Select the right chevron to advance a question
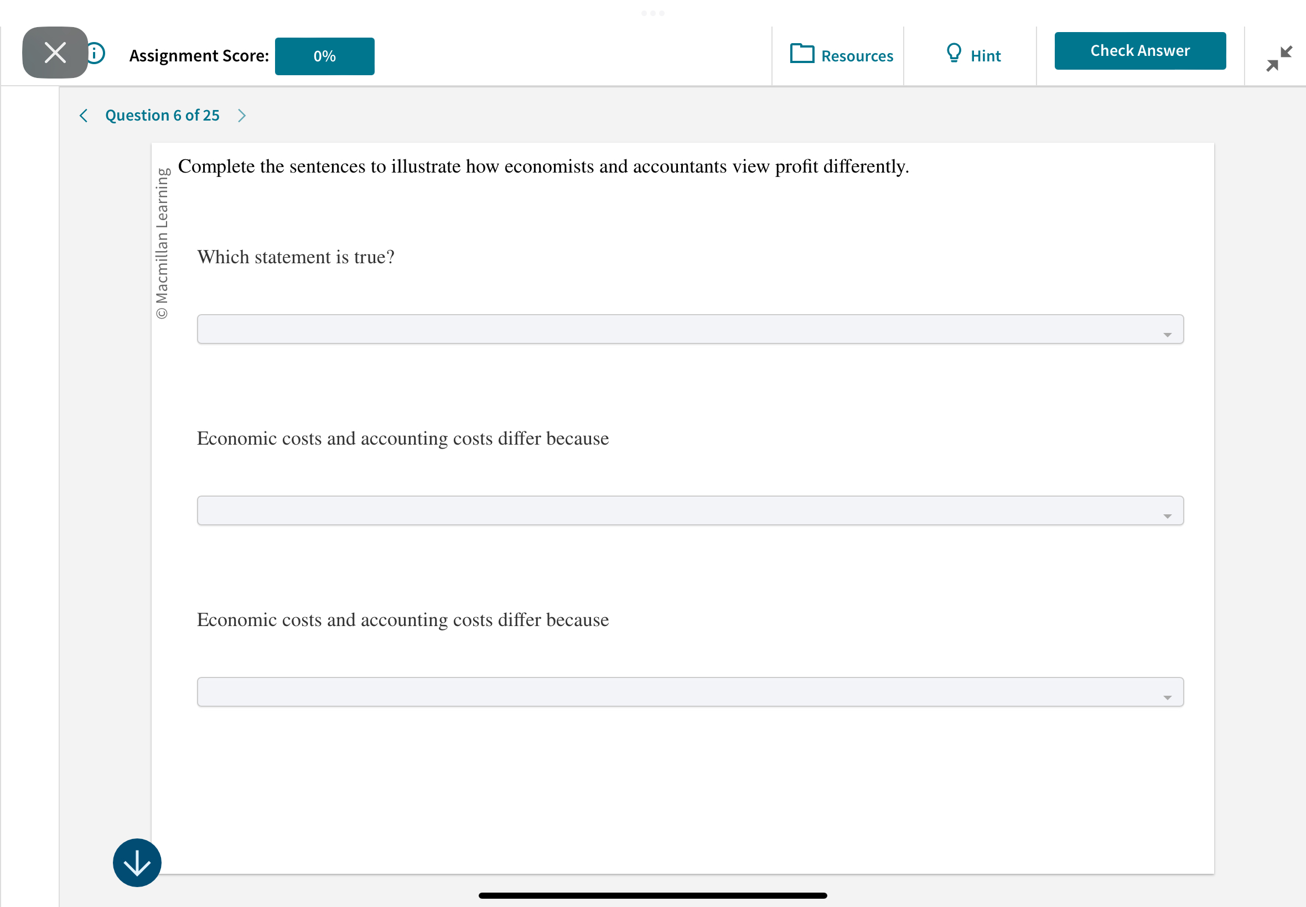The image size is (1306, 907). point(242,116)
